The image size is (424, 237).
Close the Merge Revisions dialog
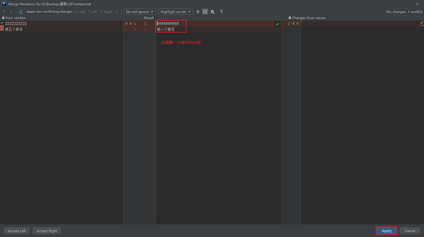(417, 4)
